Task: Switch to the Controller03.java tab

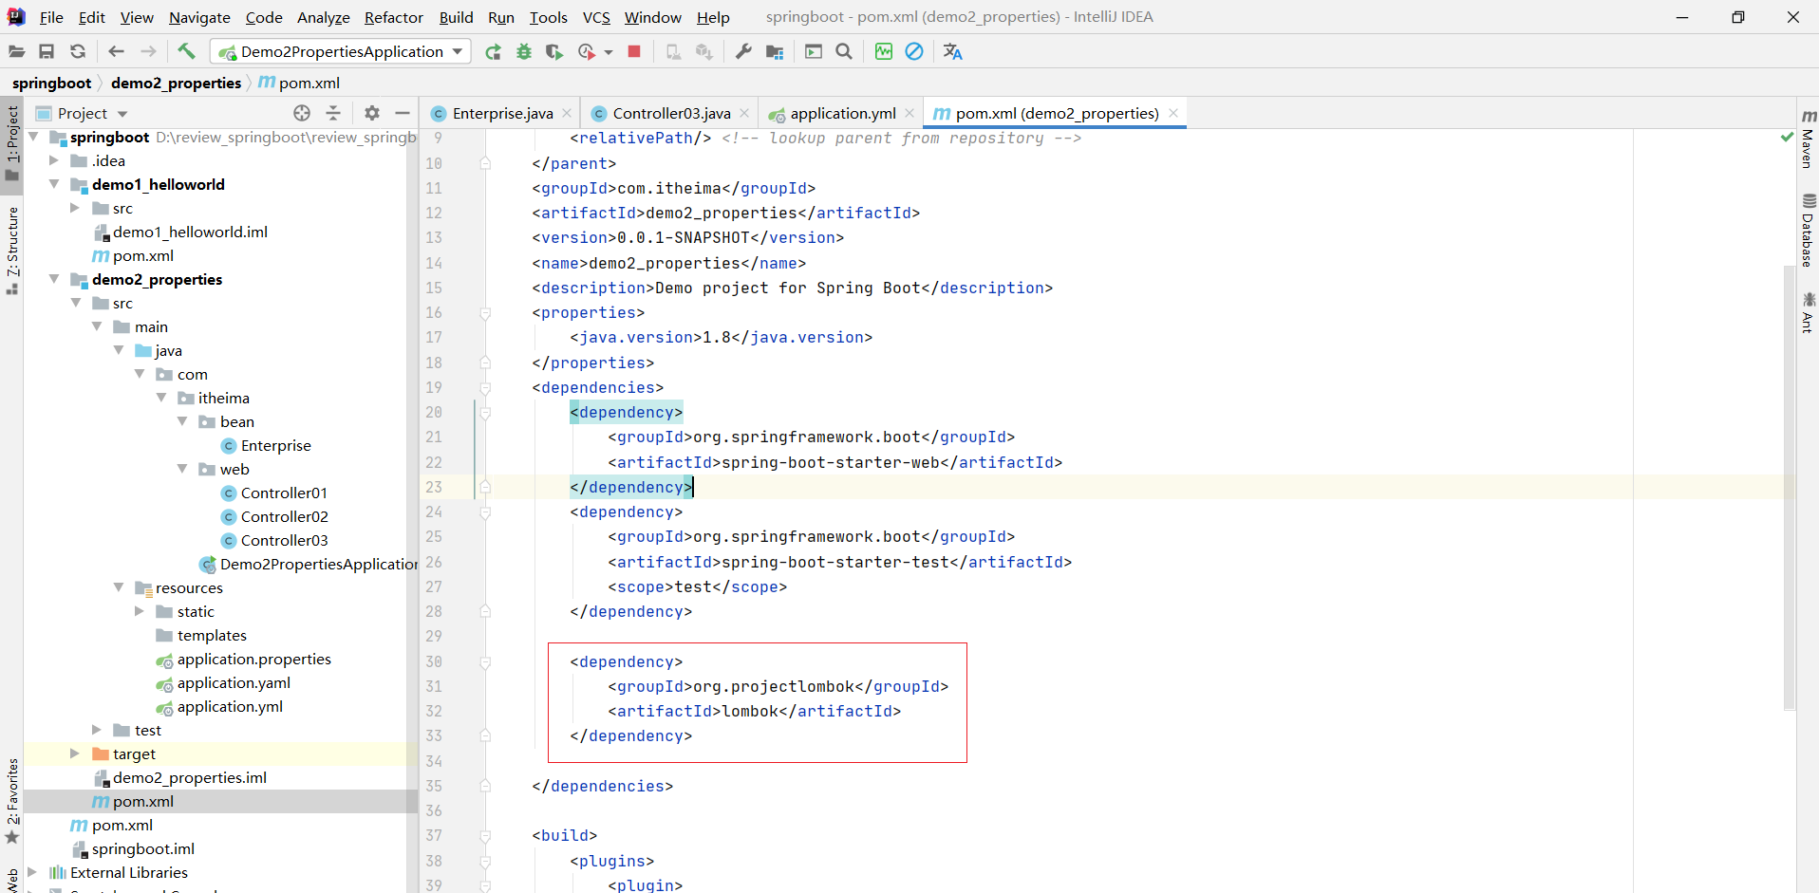Action: coord(671,113)
